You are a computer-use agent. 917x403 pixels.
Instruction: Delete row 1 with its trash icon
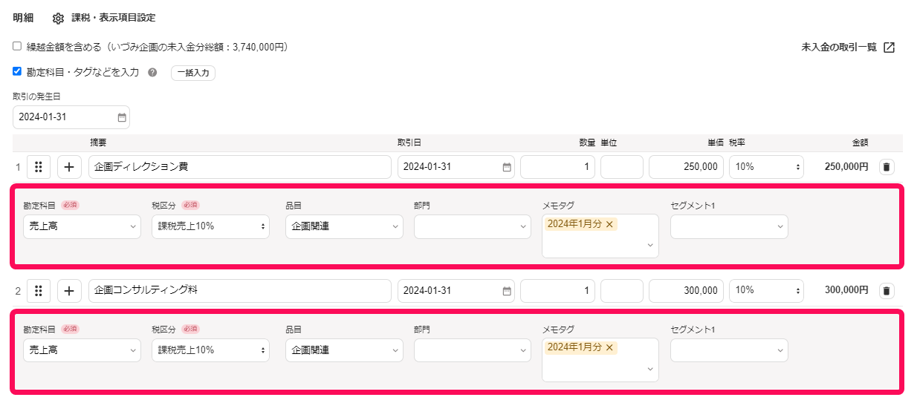coord(887,167)
